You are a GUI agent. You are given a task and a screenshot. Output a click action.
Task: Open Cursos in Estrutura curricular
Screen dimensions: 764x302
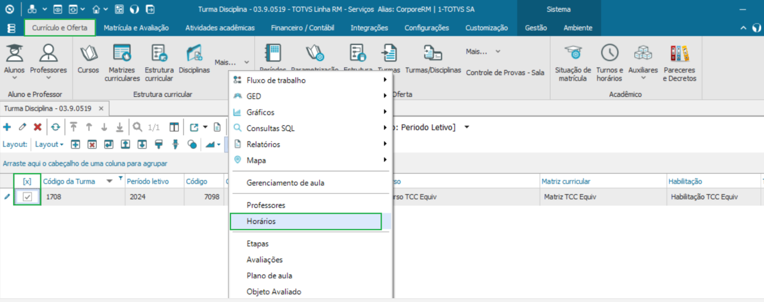click(x=88, y=59)
